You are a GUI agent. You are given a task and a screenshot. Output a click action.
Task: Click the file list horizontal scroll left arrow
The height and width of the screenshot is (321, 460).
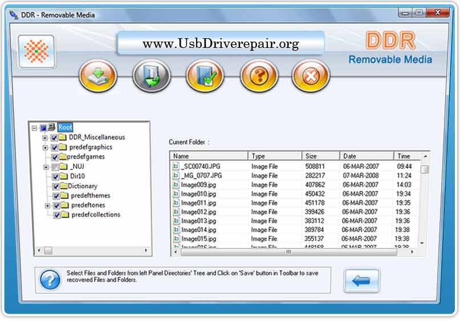pyautogui.click(x=176, y=252)
